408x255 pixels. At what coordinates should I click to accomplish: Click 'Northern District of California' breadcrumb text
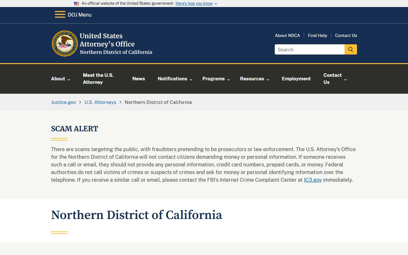click(158, 102)
